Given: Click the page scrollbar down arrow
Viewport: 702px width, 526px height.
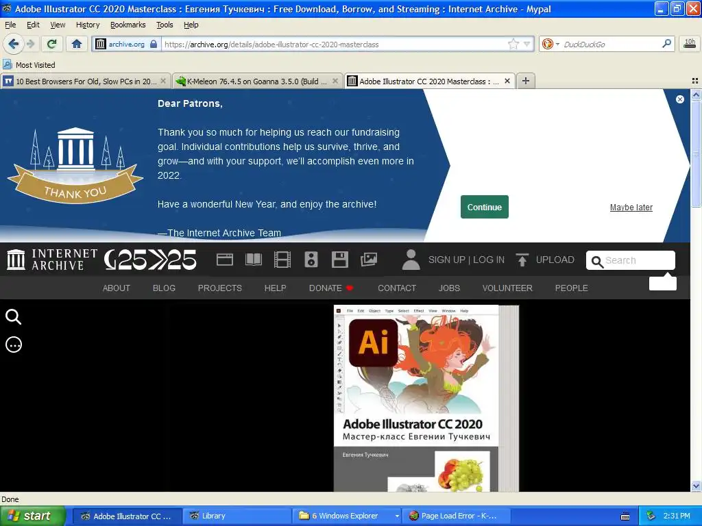Looking at the screenshot, I should pyautogui.click(x=696, y=486).
